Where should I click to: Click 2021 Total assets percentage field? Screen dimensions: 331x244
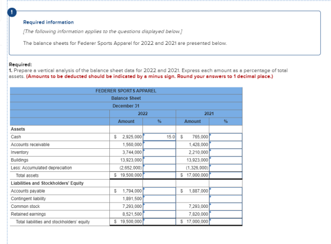coord(226,175)
